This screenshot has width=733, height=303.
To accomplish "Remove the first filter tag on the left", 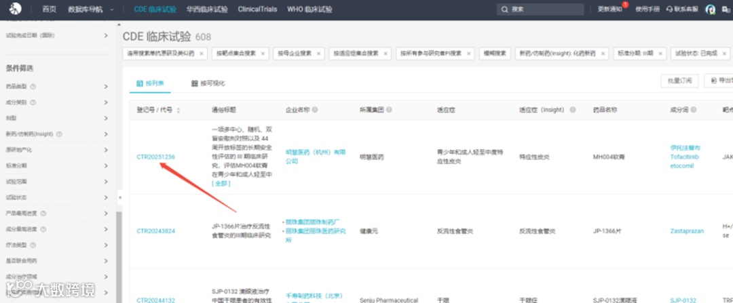I will (202, 54).
